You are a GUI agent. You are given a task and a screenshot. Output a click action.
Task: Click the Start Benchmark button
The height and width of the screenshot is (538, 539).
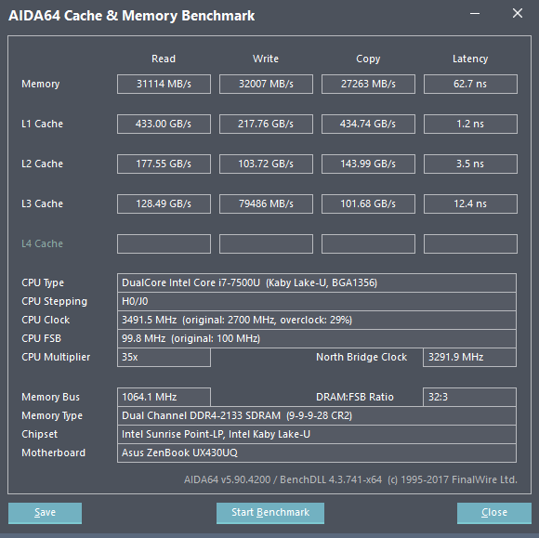[270, 513]
